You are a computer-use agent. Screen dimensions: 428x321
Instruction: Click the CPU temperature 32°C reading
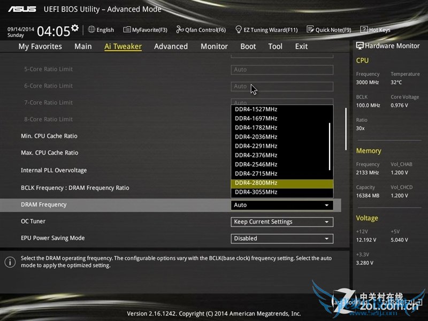(396, 82)
